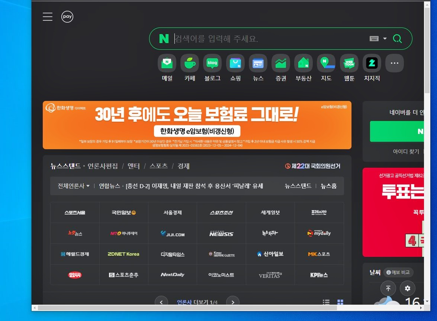Select the 엔터 tab
This screenshot has width=437, height=321.
(x=134, y=166)
